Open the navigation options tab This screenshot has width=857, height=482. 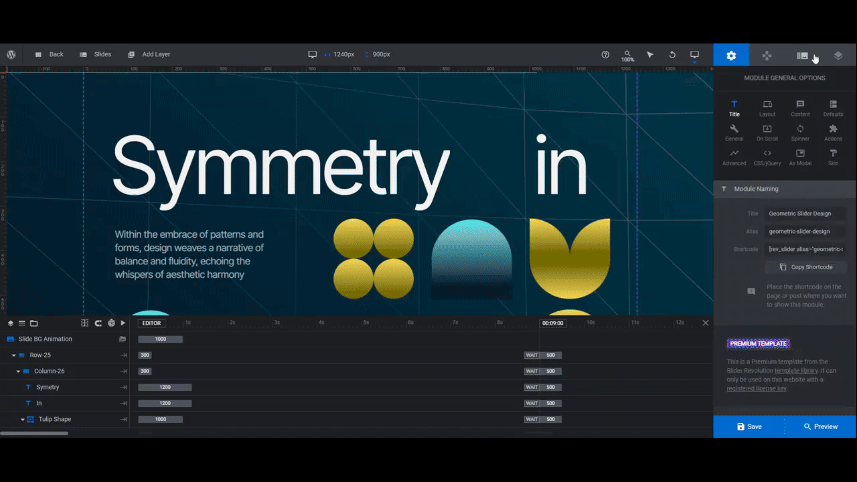(767, 55)
